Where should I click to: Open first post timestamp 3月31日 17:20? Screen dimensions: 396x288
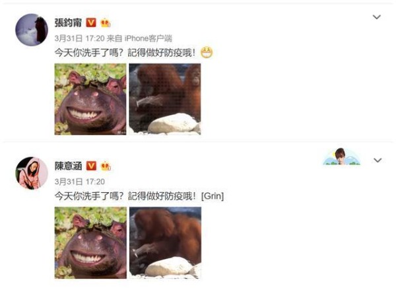tap(80, 38)
